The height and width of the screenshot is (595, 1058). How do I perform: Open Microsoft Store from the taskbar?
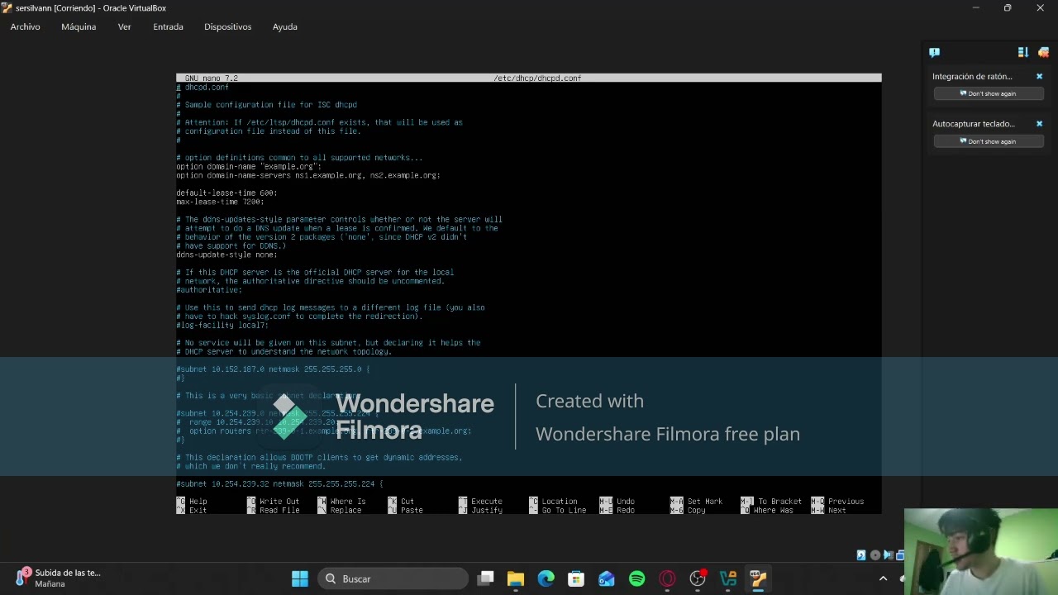click(576, 578)
